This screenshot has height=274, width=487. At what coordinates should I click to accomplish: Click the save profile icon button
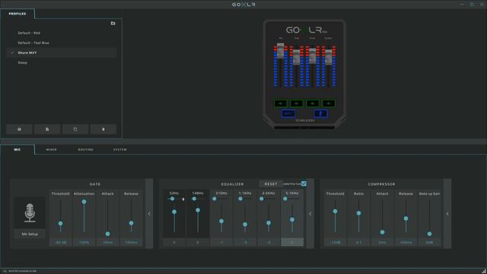tap(19, 129)
